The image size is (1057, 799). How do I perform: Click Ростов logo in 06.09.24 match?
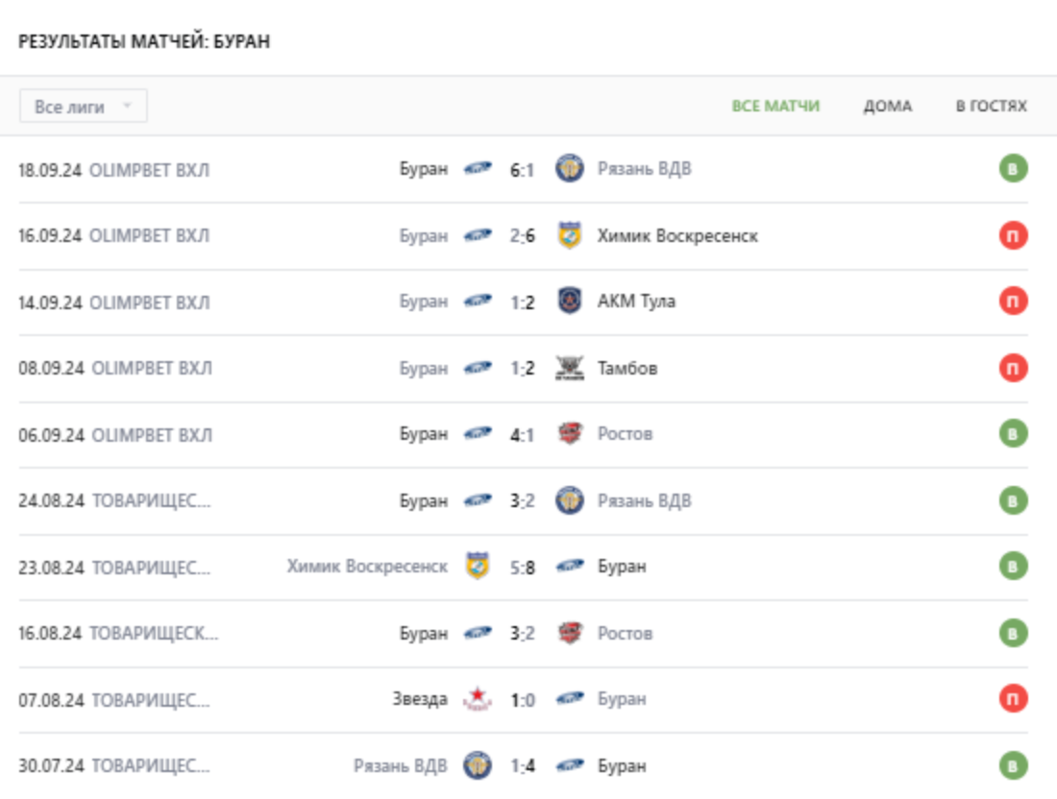(570, 434)
